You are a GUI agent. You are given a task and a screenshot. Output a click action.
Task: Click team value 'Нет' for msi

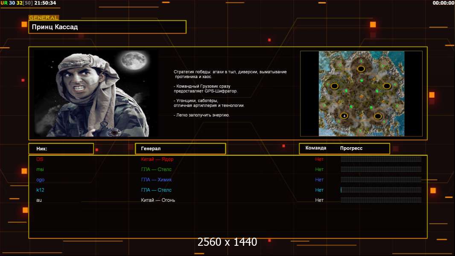[x=319, y=169]
